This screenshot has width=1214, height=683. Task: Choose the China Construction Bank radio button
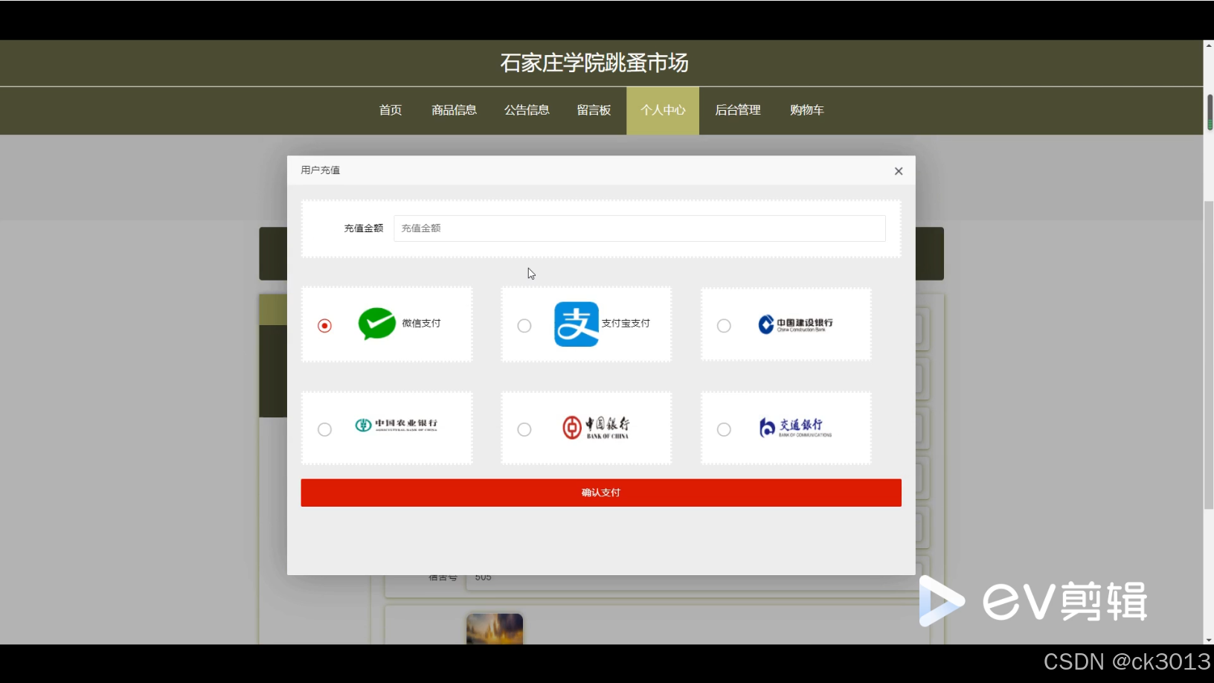(x=724, y=326)
